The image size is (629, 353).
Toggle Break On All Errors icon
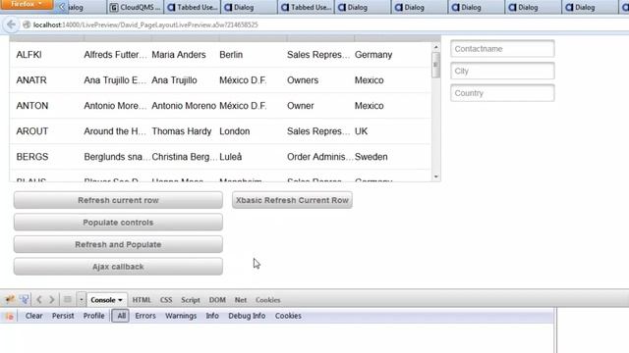(10, 316)
